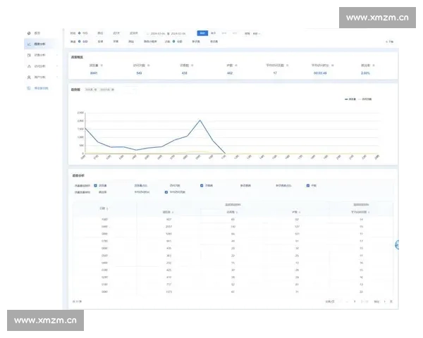Click the calendar icon in date range field

[147, 33]
